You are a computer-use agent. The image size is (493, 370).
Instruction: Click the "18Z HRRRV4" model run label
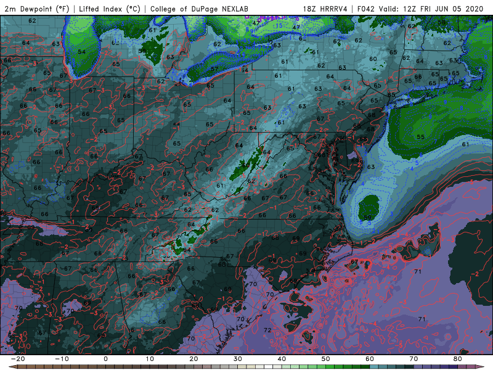[x=325, y=9]
